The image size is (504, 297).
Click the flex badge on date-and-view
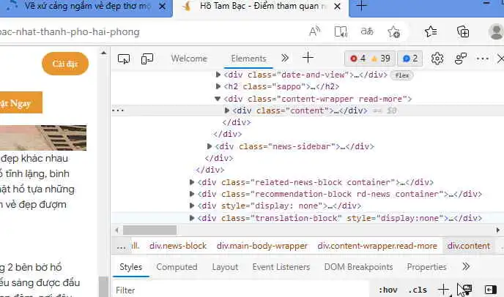[x=401, y=75]
